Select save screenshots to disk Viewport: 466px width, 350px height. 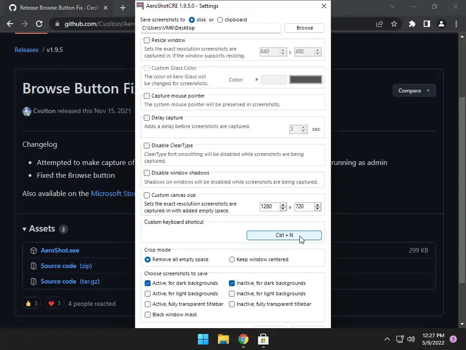[192, 20]
